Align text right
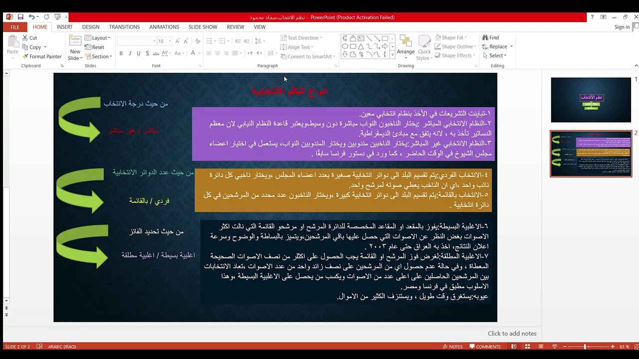639x359 pixels. pyautogui.click(x=226, y=53)
